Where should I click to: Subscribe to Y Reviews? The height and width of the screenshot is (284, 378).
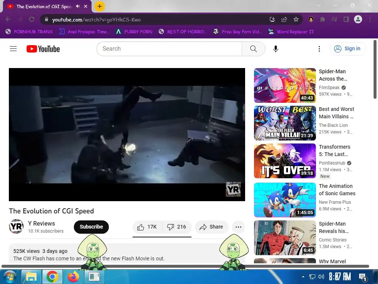92,227
